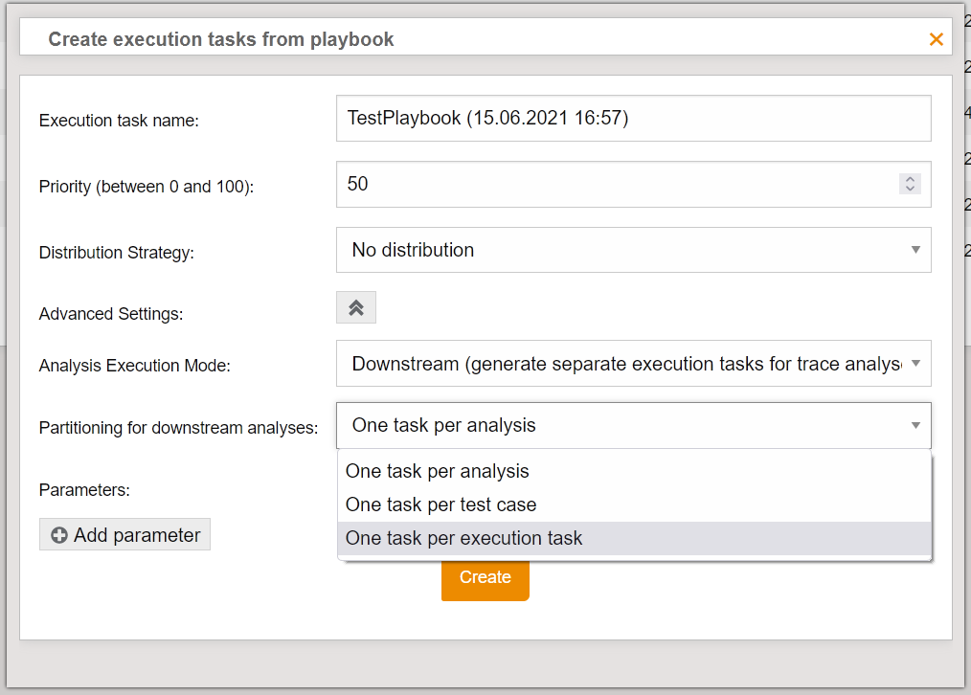Choose 'One task per test case' option
The image size is (971, 695).
440,504
